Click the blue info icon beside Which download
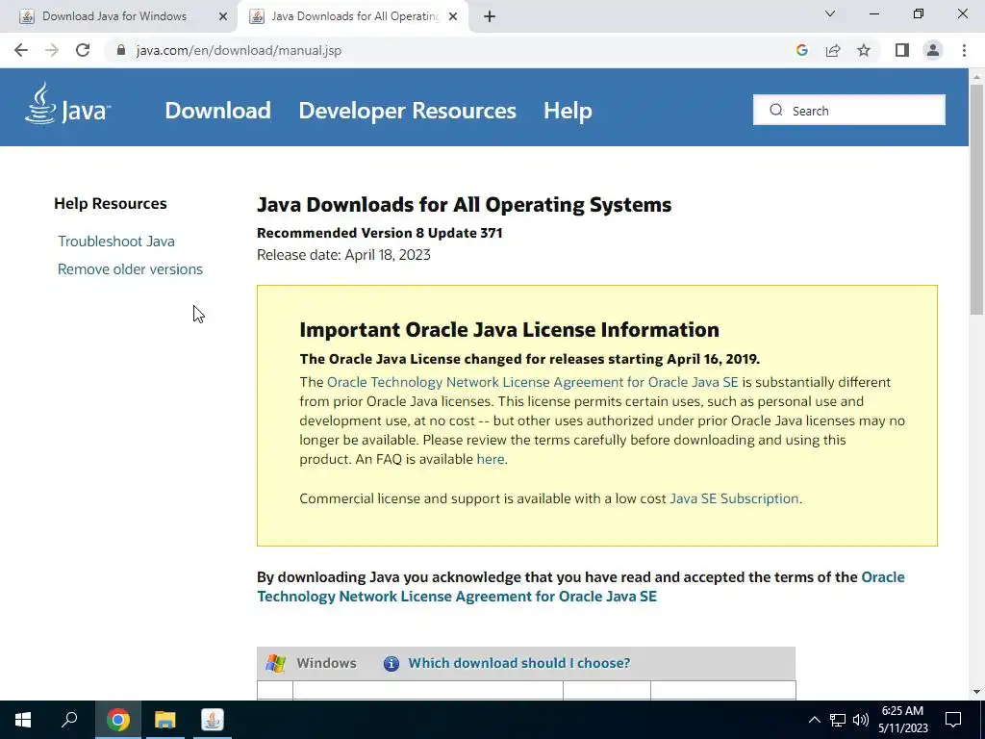The width and height of the screenshot is (985, 739). pos(391,663)
